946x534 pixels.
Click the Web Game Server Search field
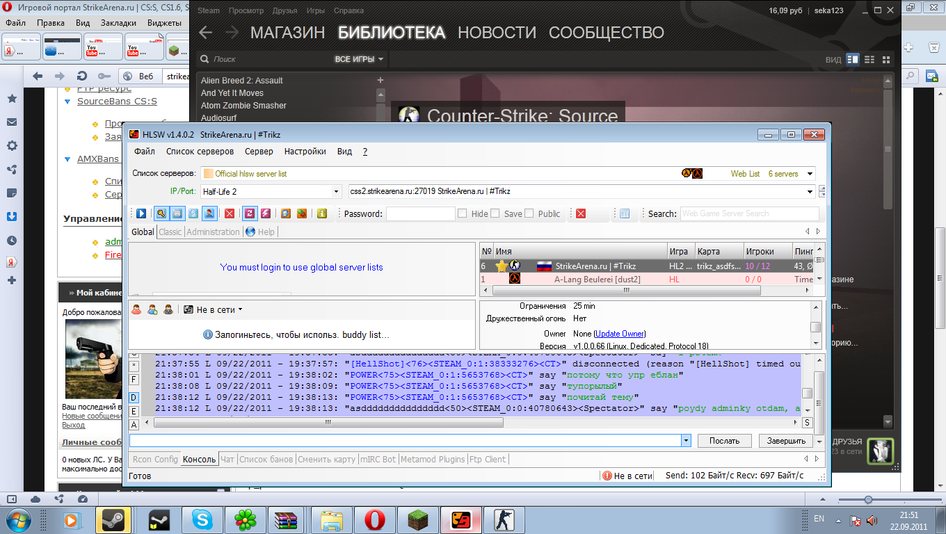(x=749, y=213)
